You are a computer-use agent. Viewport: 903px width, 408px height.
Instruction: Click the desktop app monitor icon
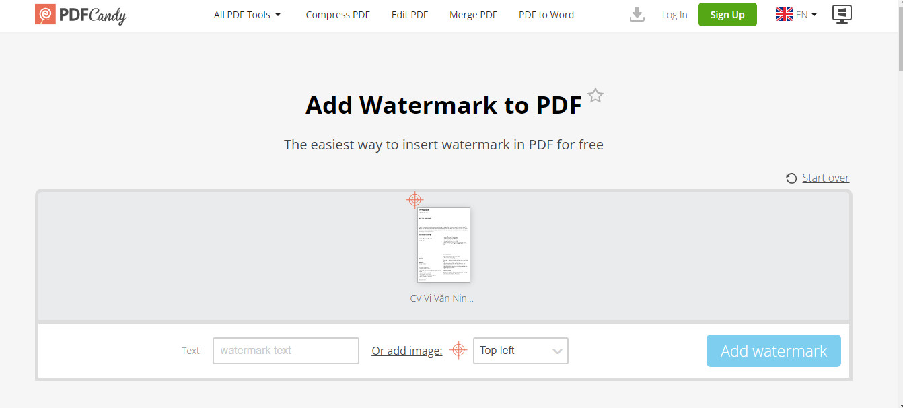[842, 14]
